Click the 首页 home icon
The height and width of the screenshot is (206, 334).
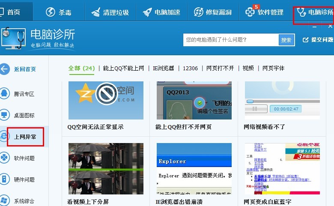1,12
